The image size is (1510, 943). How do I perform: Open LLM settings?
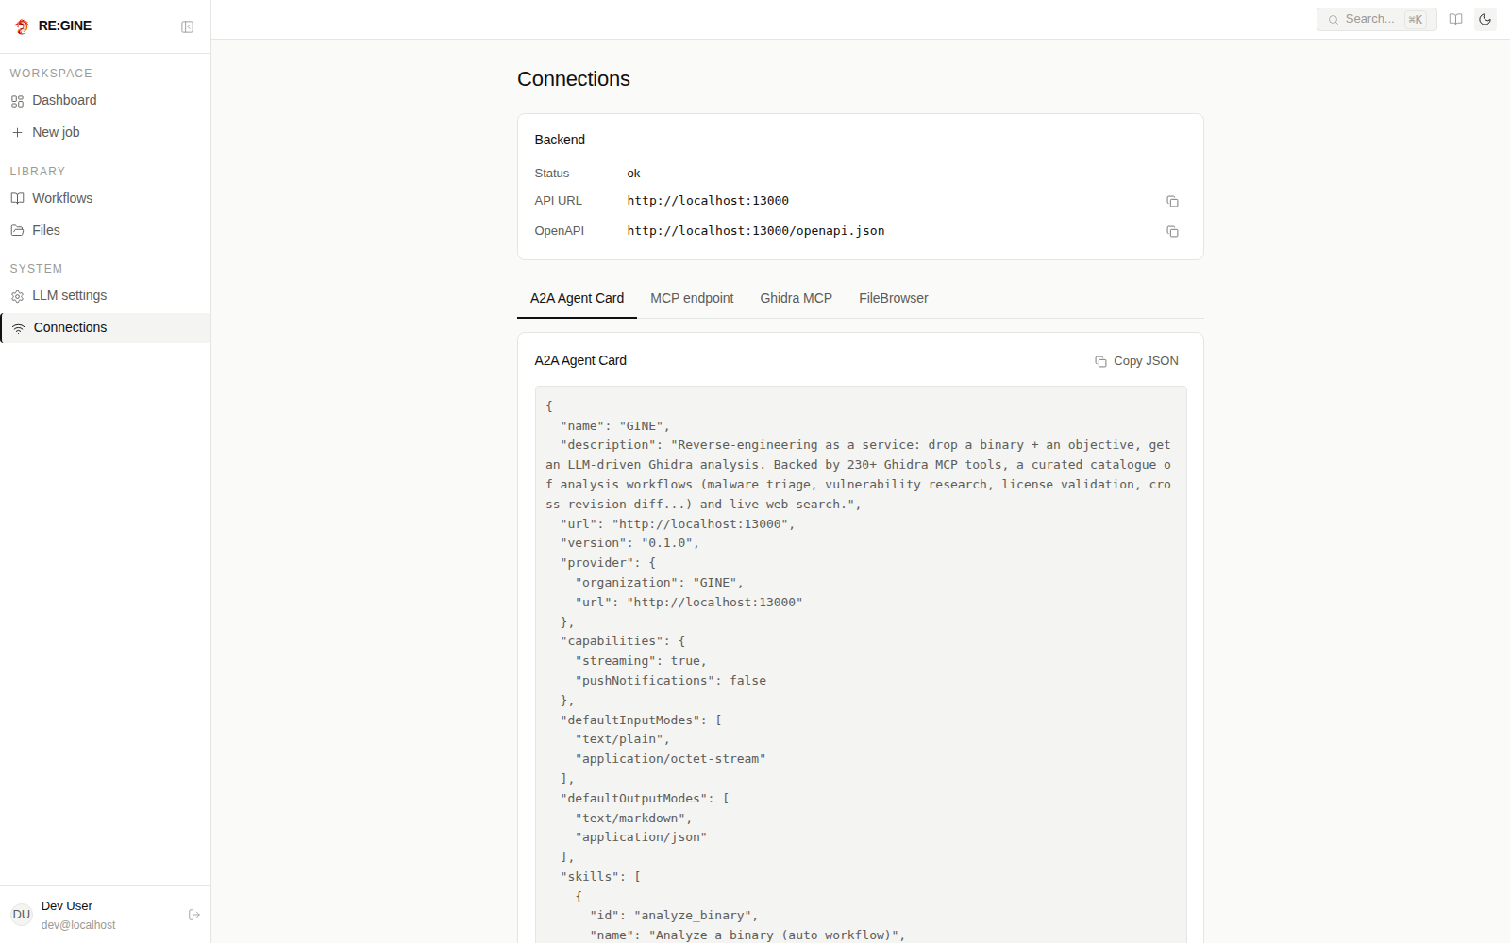pos(105,295)
